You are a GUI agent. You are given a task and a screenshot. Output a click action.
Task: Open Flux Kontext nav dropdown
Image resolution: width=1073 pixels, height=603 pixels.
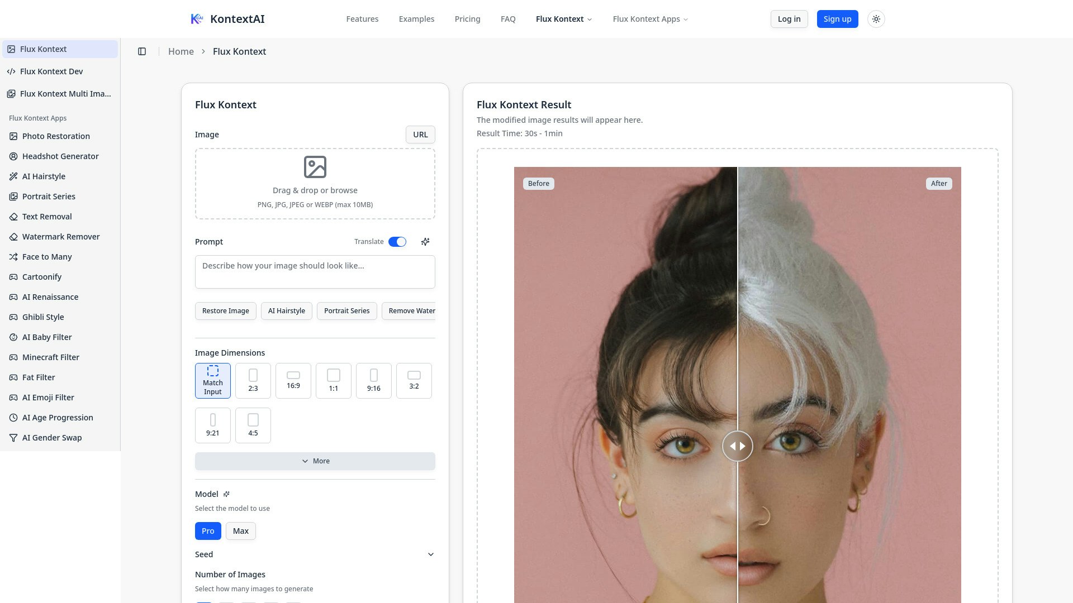pos(564,19)
